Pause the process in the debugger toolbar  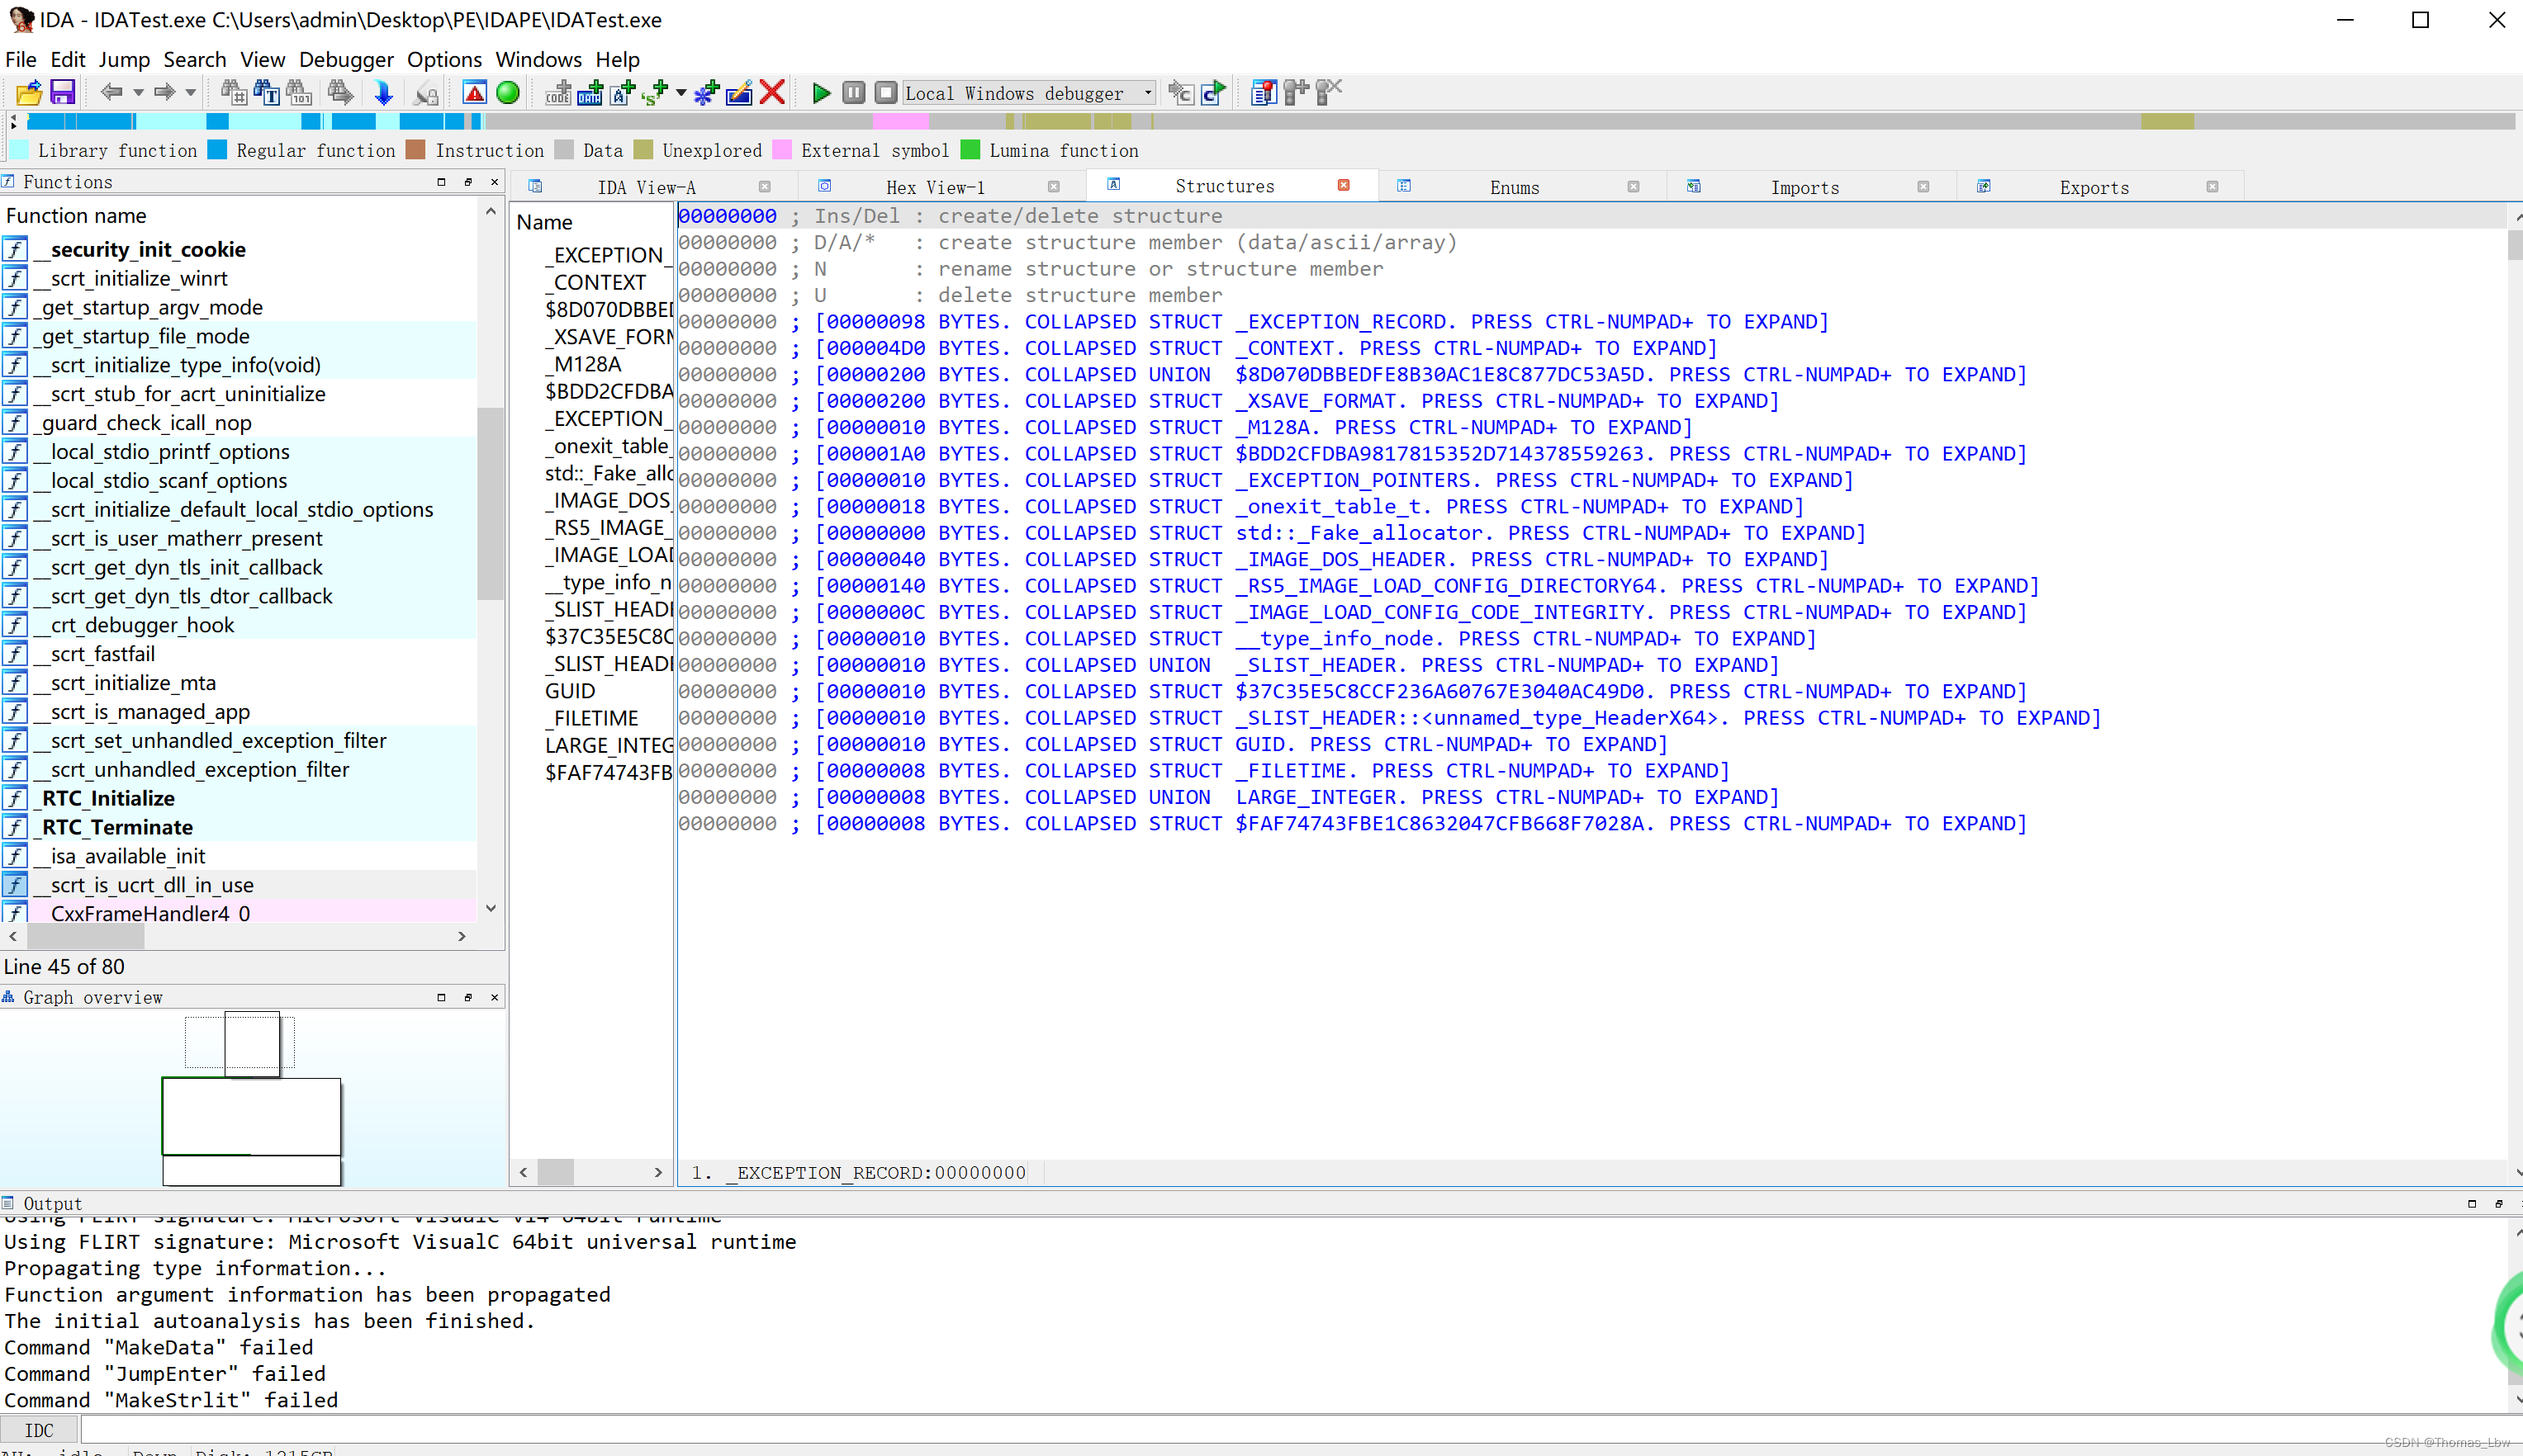(853, 93)
